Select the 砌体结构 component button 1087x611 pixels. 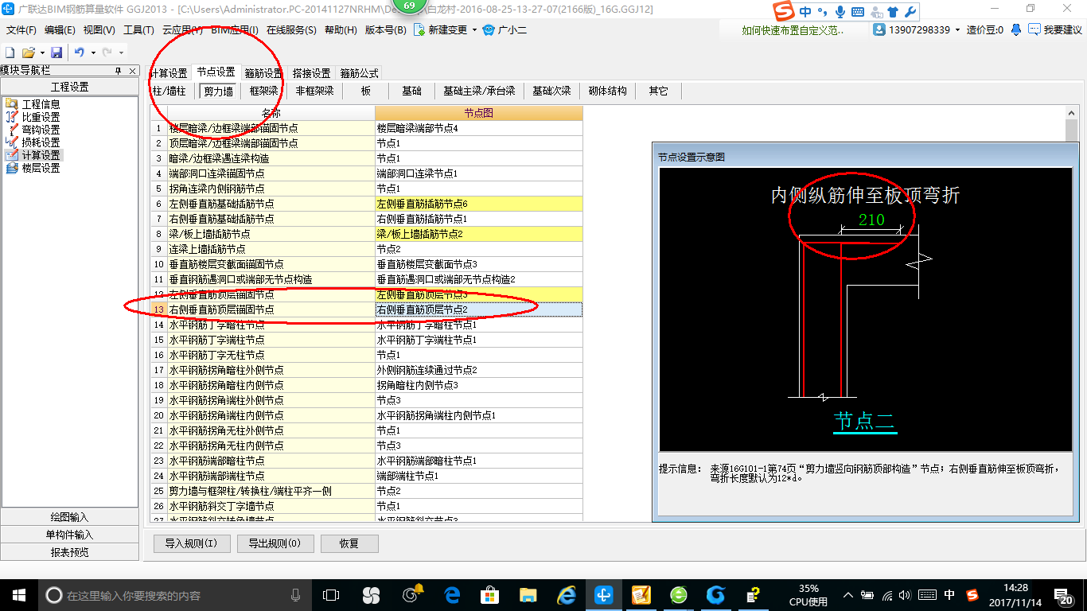click(x=607, y=91)
